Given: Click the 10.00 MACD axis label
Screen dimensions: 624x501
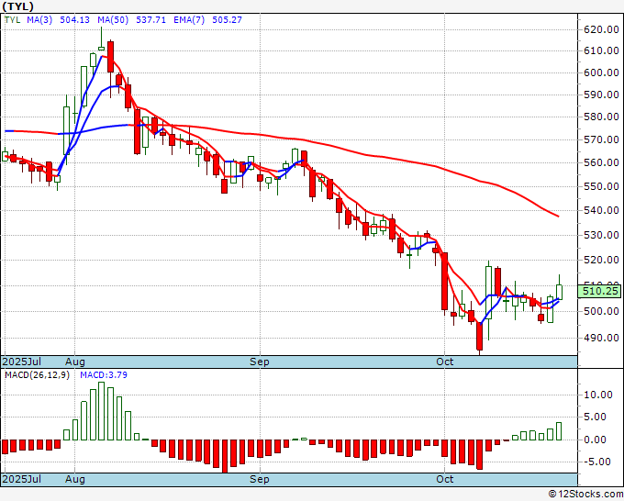Looking at the screenshot, I should [x=598, y=395].
